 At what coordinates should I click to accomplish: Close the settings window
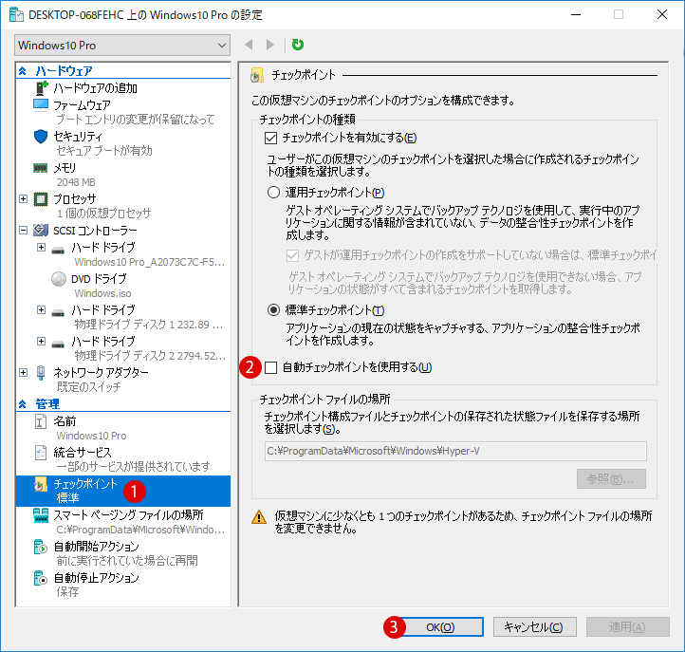[x=662, y=14]
